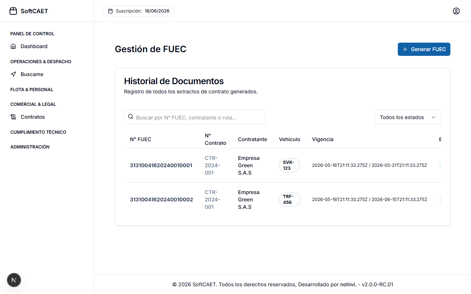Image resolution: width=471 pixels, height=294 pixels.
Task: Select FUEC number 31310041620240010001
Action: point(161,165)
